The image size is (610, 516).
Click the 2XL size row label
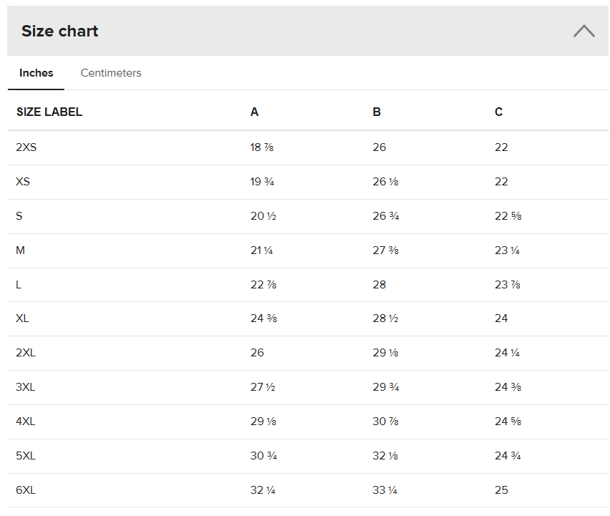(x=26, y=353)
